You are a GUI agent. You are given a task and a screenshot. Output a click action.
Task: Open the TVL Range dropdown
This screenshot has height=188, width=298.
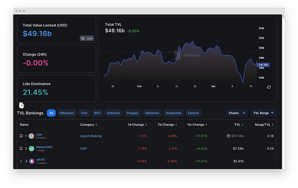(263, 113)
